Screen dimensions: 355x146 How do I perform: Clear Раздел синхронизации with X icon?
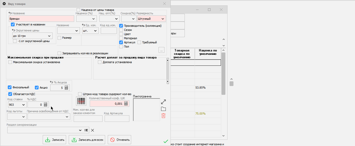coord(92,130)
